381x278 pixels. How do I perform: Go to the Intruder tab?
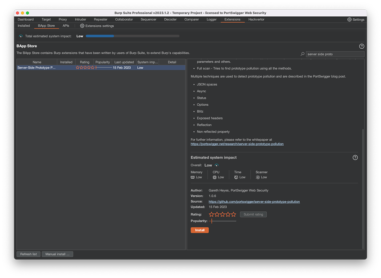[x=80, y=19]
